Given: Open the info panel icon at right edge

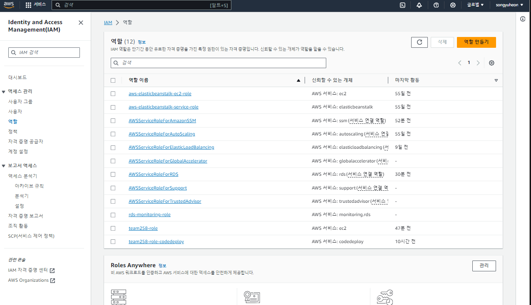Looking at the screenshot, I should [523, 19].
